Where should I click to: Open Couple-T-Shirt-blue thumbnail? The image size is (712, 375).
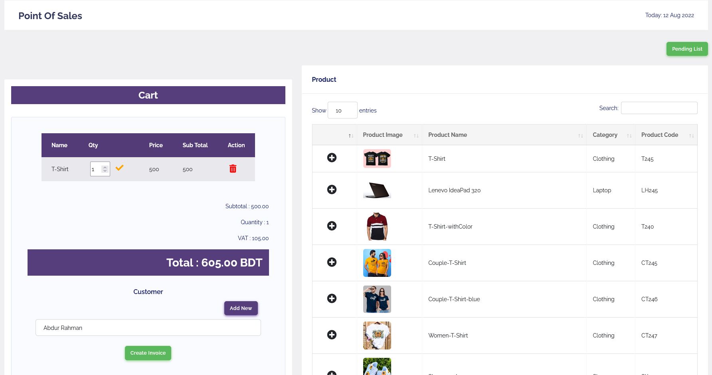coord(377,299)
